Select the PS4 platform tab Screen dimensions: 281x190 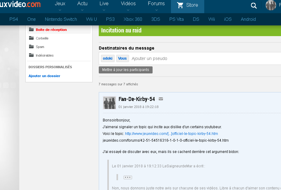click(14, 19)
